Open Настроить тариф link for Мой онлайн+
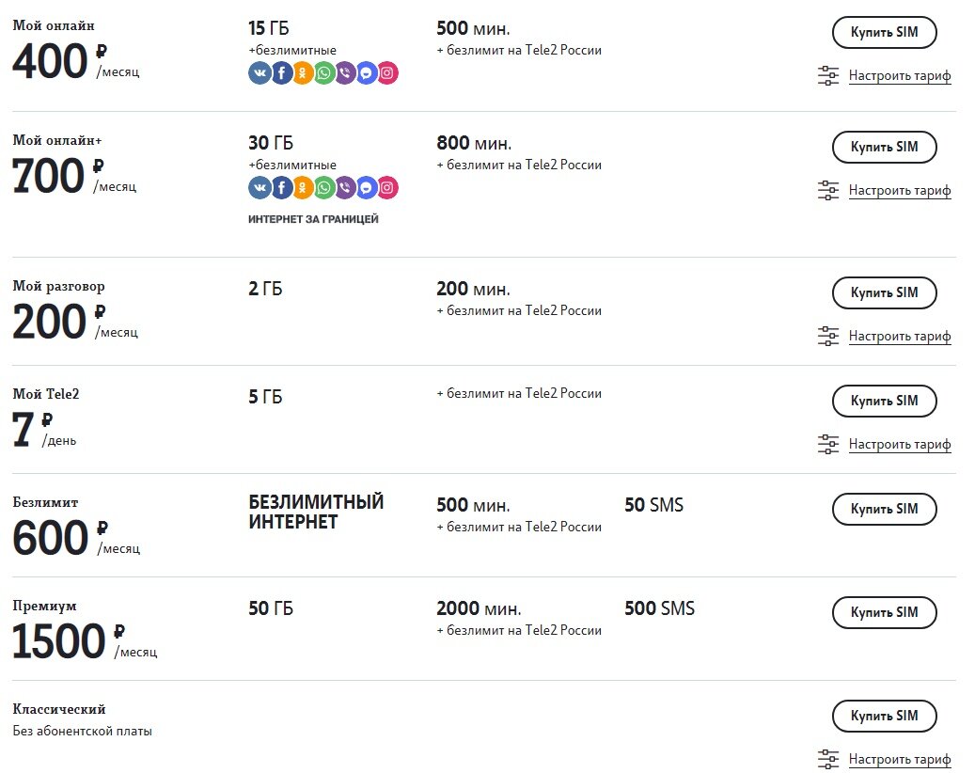The image size is (975, 773). pyautogui.click(x=900, y=191)
